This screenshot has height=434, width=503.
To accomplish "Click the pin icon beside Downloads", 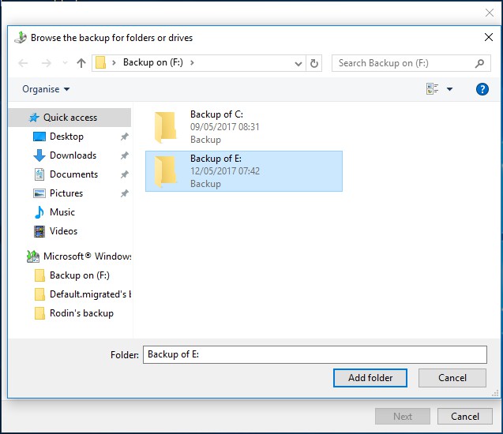I will tap(125, 155).
